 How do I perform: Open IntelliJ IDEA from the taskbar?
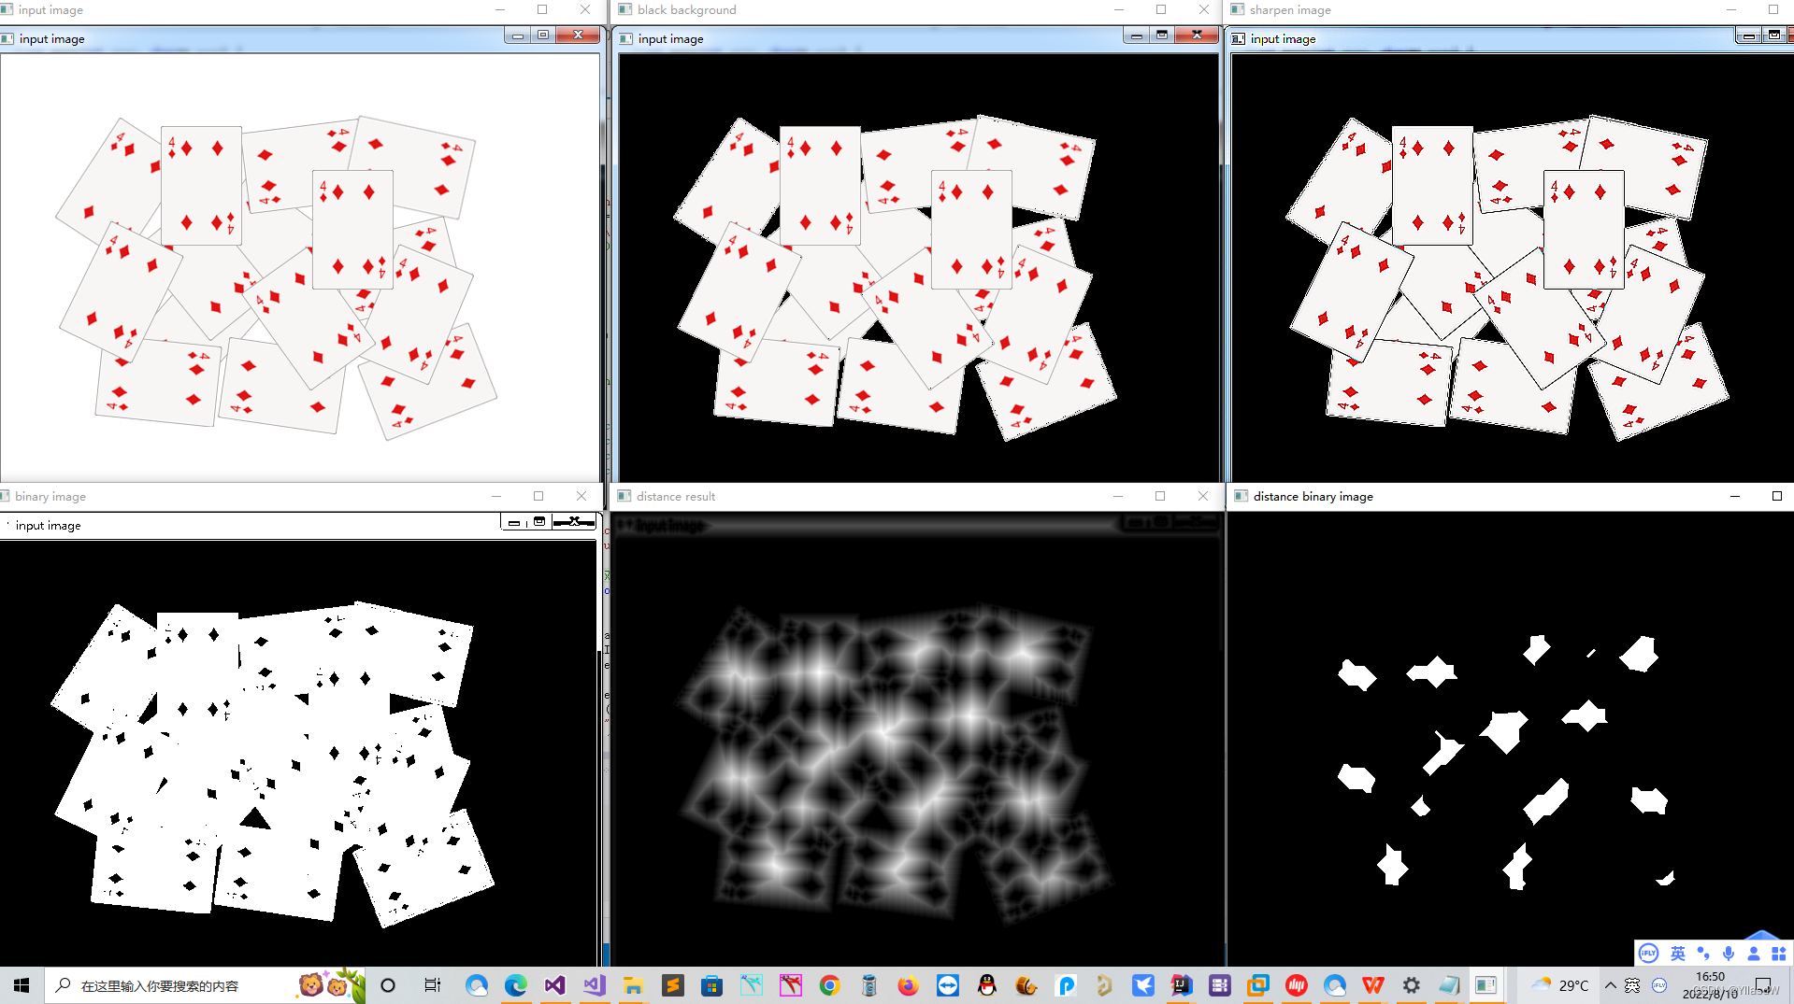pos(1181,985)
